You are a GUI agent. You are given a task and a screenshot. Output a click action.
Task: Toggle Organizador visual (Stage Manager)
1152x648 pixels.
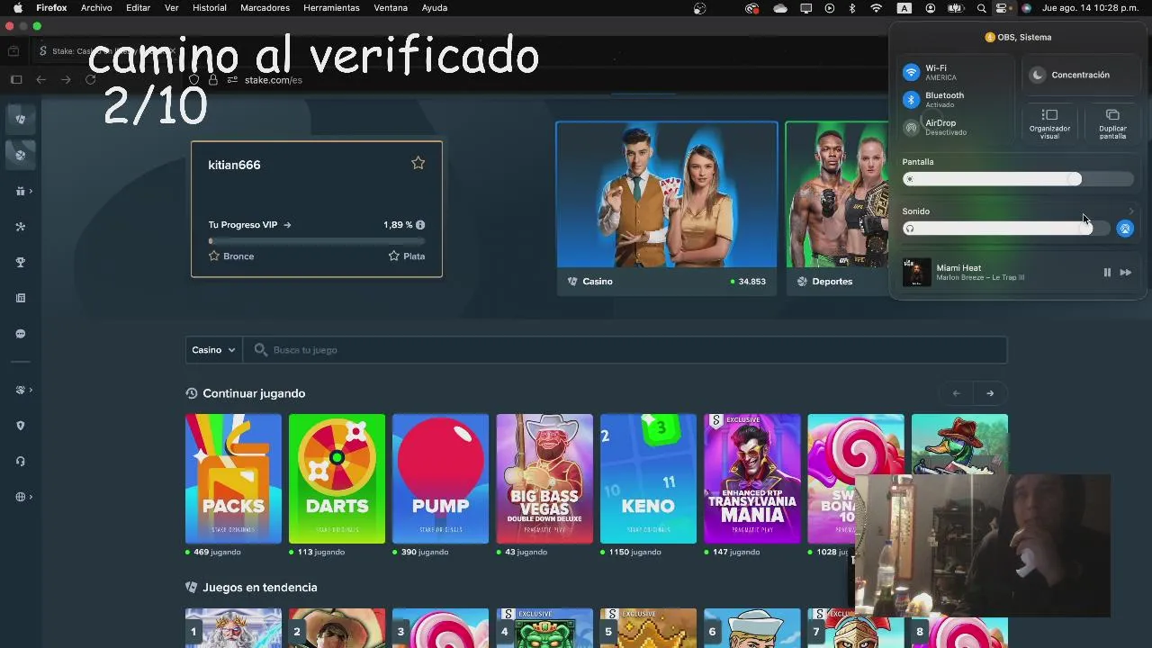point(1049,123)
